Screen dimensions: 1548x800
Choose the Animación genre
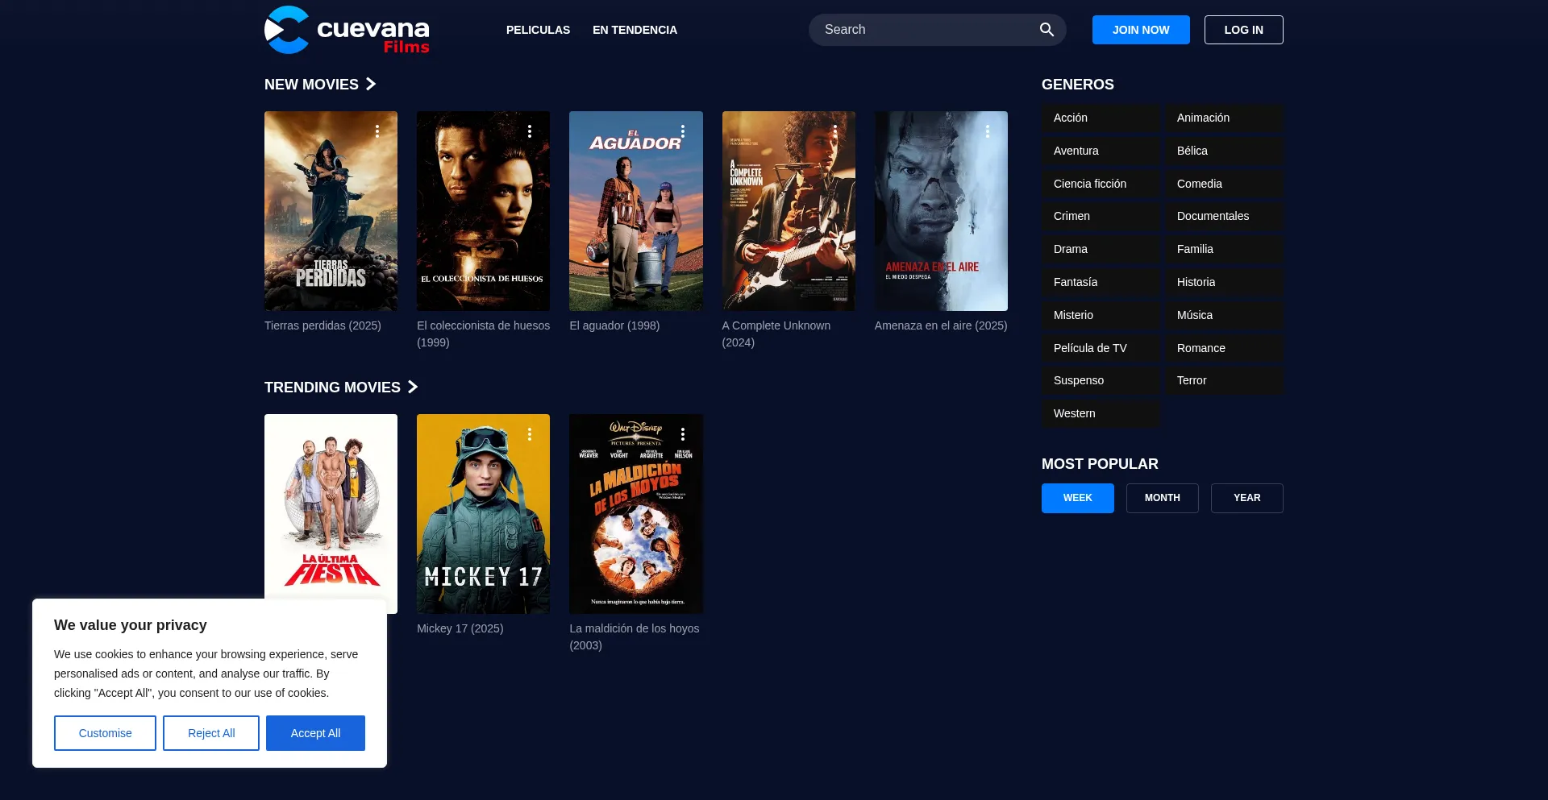pyautogui.click(x=1224, y=118)
